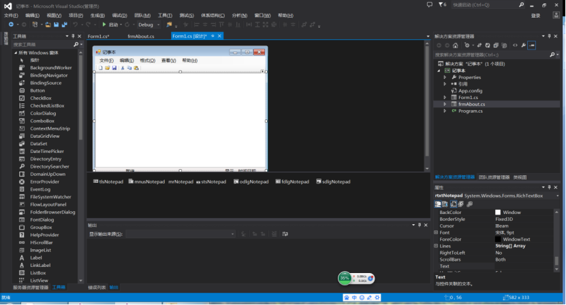Click the Text property value cell
Screen dimensions: 566x305
point(523,266)
